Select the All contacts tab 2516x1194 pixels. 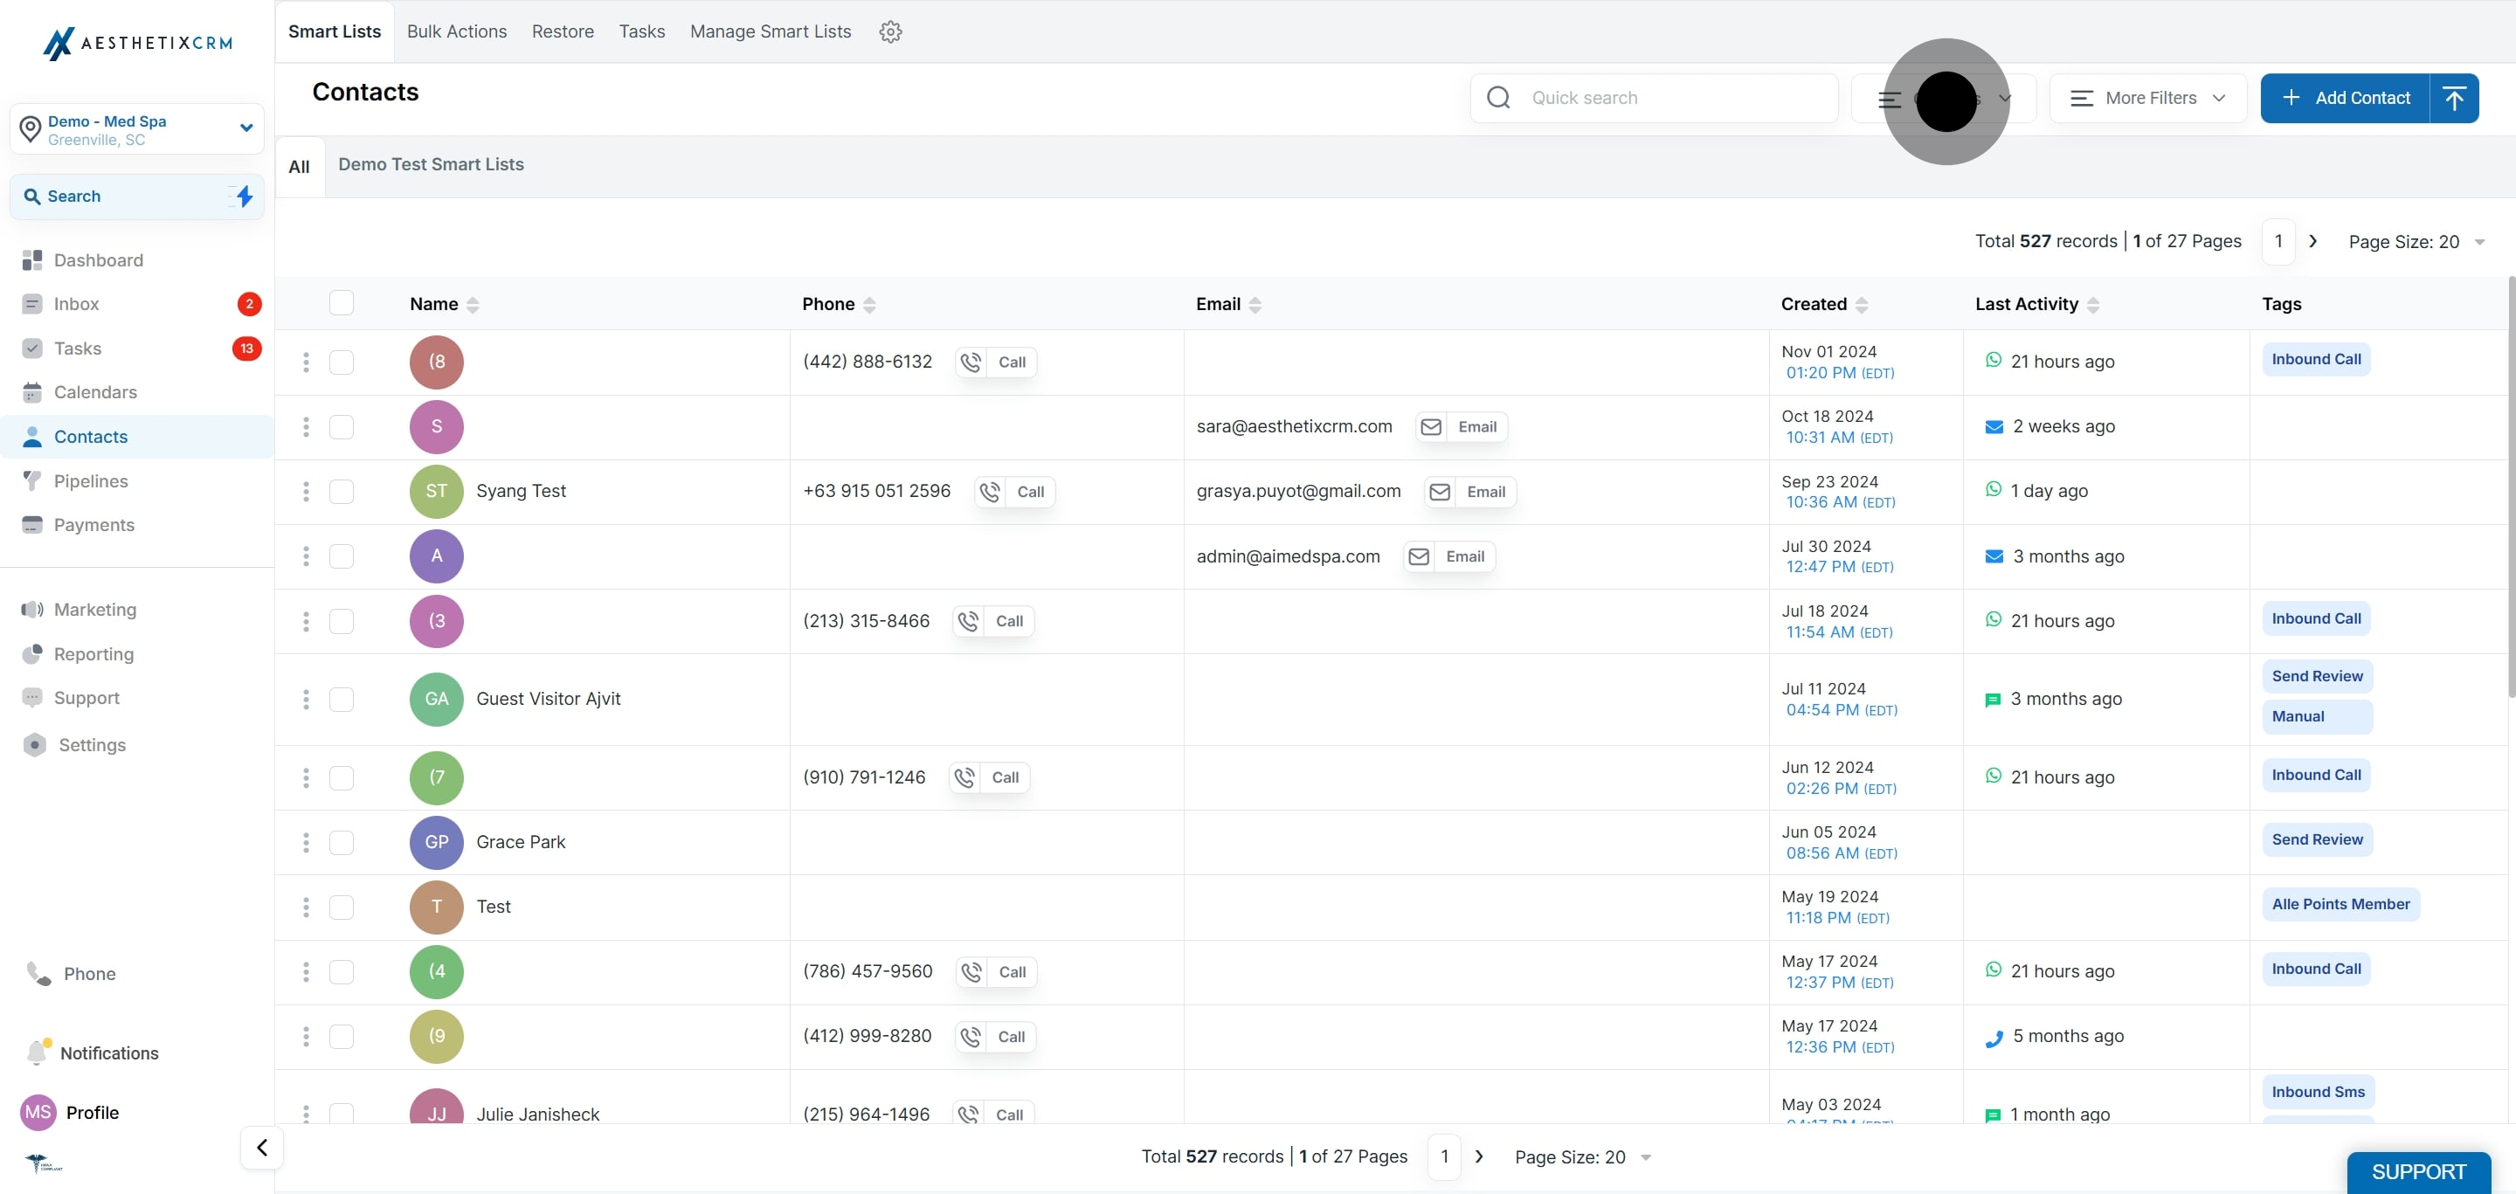click(299, 167)
